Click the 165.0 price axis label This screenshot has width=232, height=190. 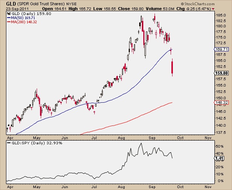pyautogui.click(x=221, y=60)
